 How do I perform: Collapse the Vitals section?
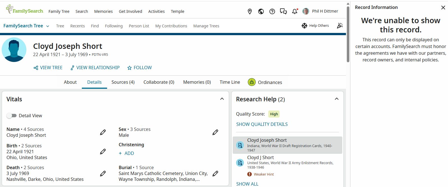222,99
